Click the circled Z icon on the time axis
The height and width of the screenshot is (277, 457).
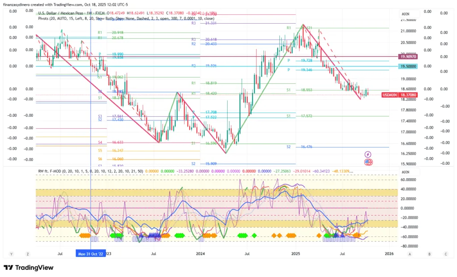(x=28, y=254)
